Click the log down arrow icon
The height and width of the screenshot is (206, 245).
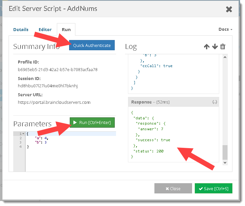[215, 47]
